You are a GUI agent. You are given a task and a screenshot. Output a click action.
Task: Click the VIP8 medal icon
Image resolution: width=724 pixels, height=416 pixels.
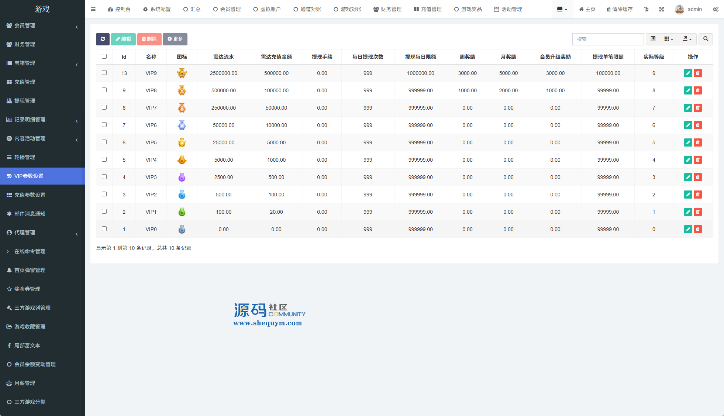point(182,90)
